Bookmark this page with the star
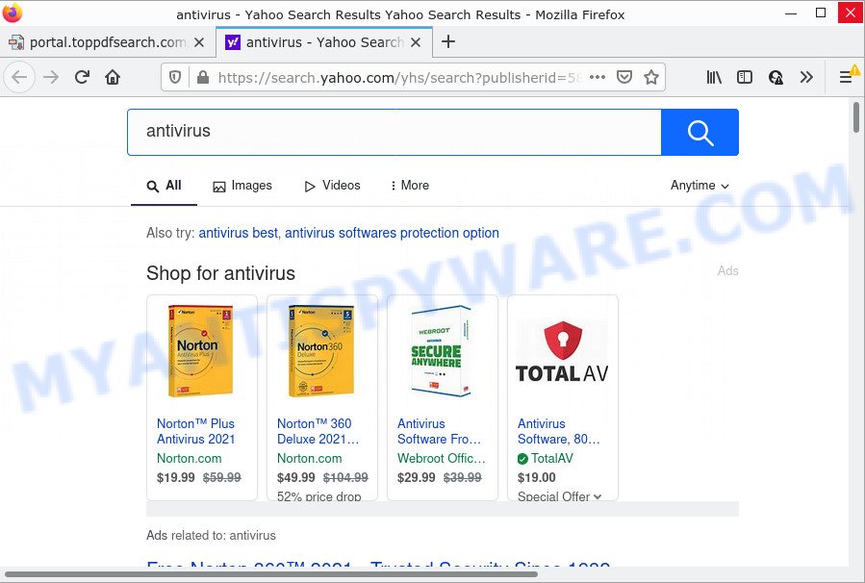The width and height of the screenshot is (865, 583). (x=651, y=77)
